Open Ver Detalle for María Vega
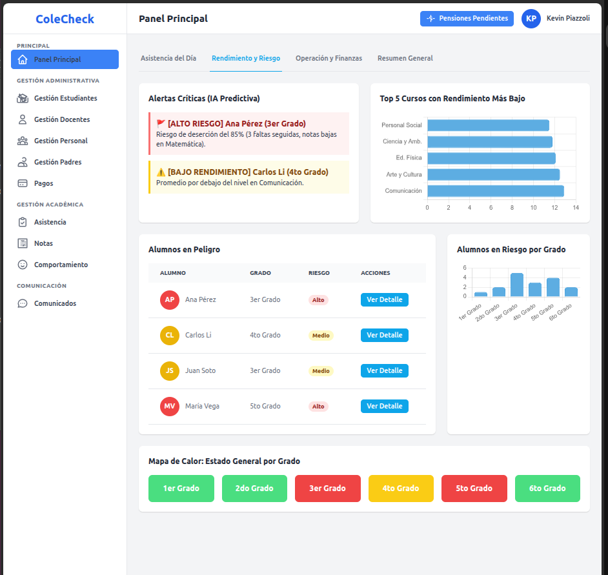The image size is (608, 575). (384, 406)
